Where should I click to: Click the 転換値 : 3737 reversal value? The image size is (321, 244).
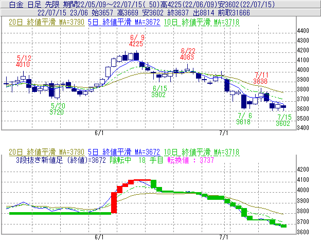tap(191, 160)
